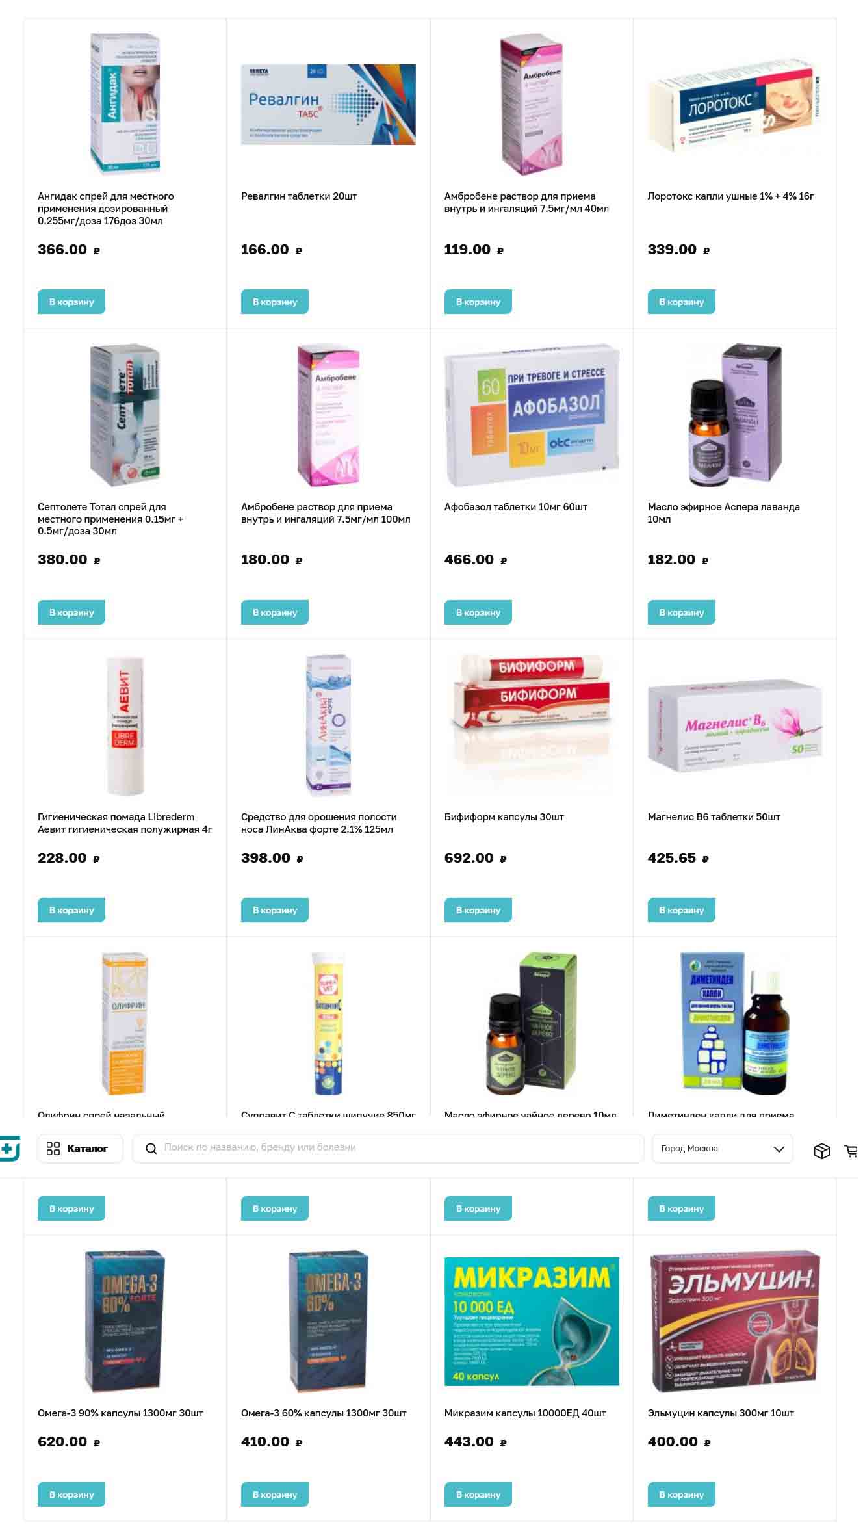Open the Бифиформ product image
Viewport: 863px width, 1540px height.
pyautogui.click(x=532, y=725)
